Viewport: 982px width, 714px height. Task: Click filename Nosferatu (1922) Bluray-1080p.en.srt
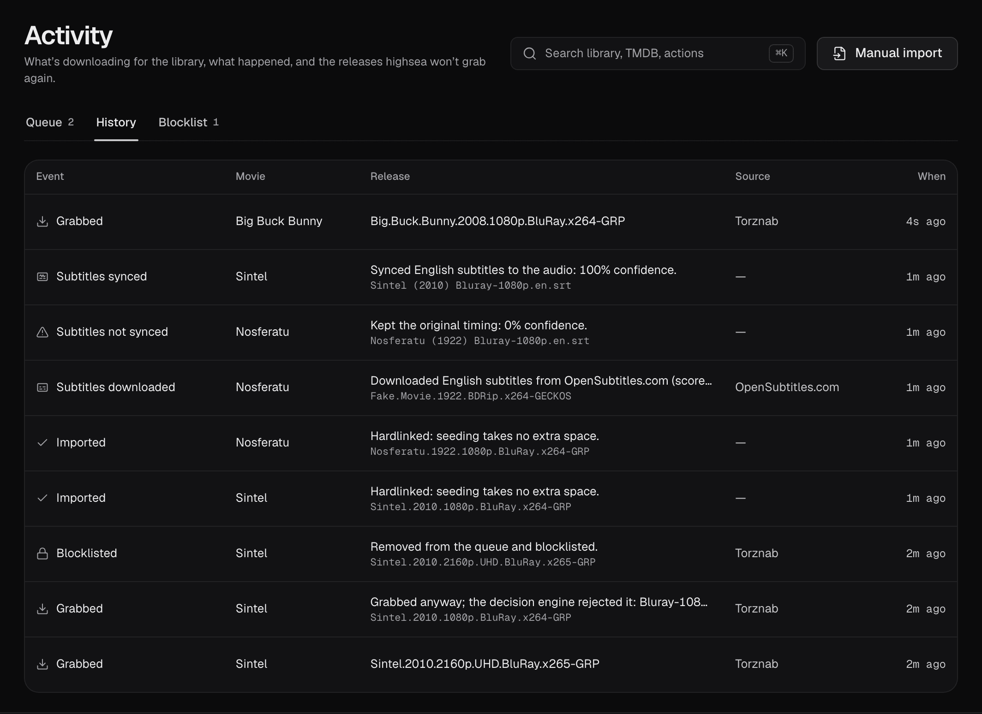[480, 341]
